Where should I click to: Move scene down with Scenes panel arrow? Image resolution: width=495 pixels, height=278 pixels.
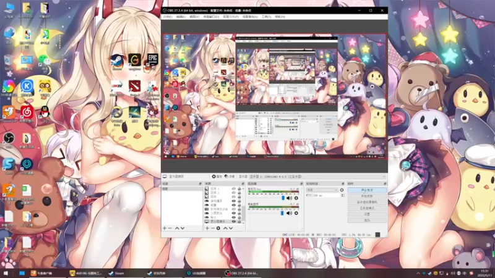(183, 228)
